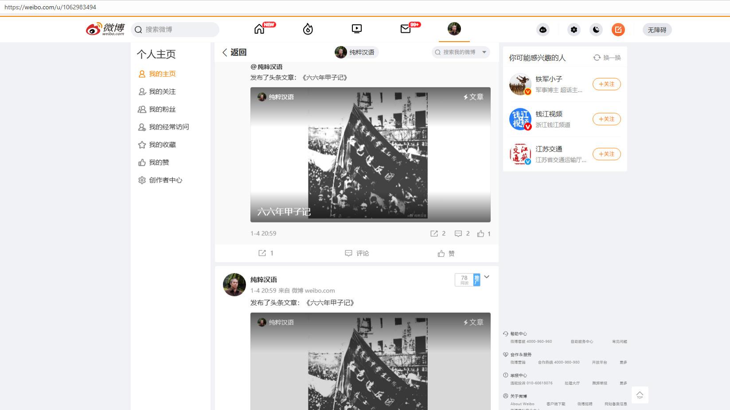
Task: Open the post options chevron
Action: (487, 276)
